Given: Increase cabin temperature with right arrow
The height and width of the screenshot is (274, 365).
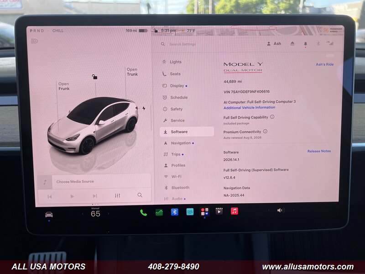Looking at the screenshot, I should coord(108,214).
